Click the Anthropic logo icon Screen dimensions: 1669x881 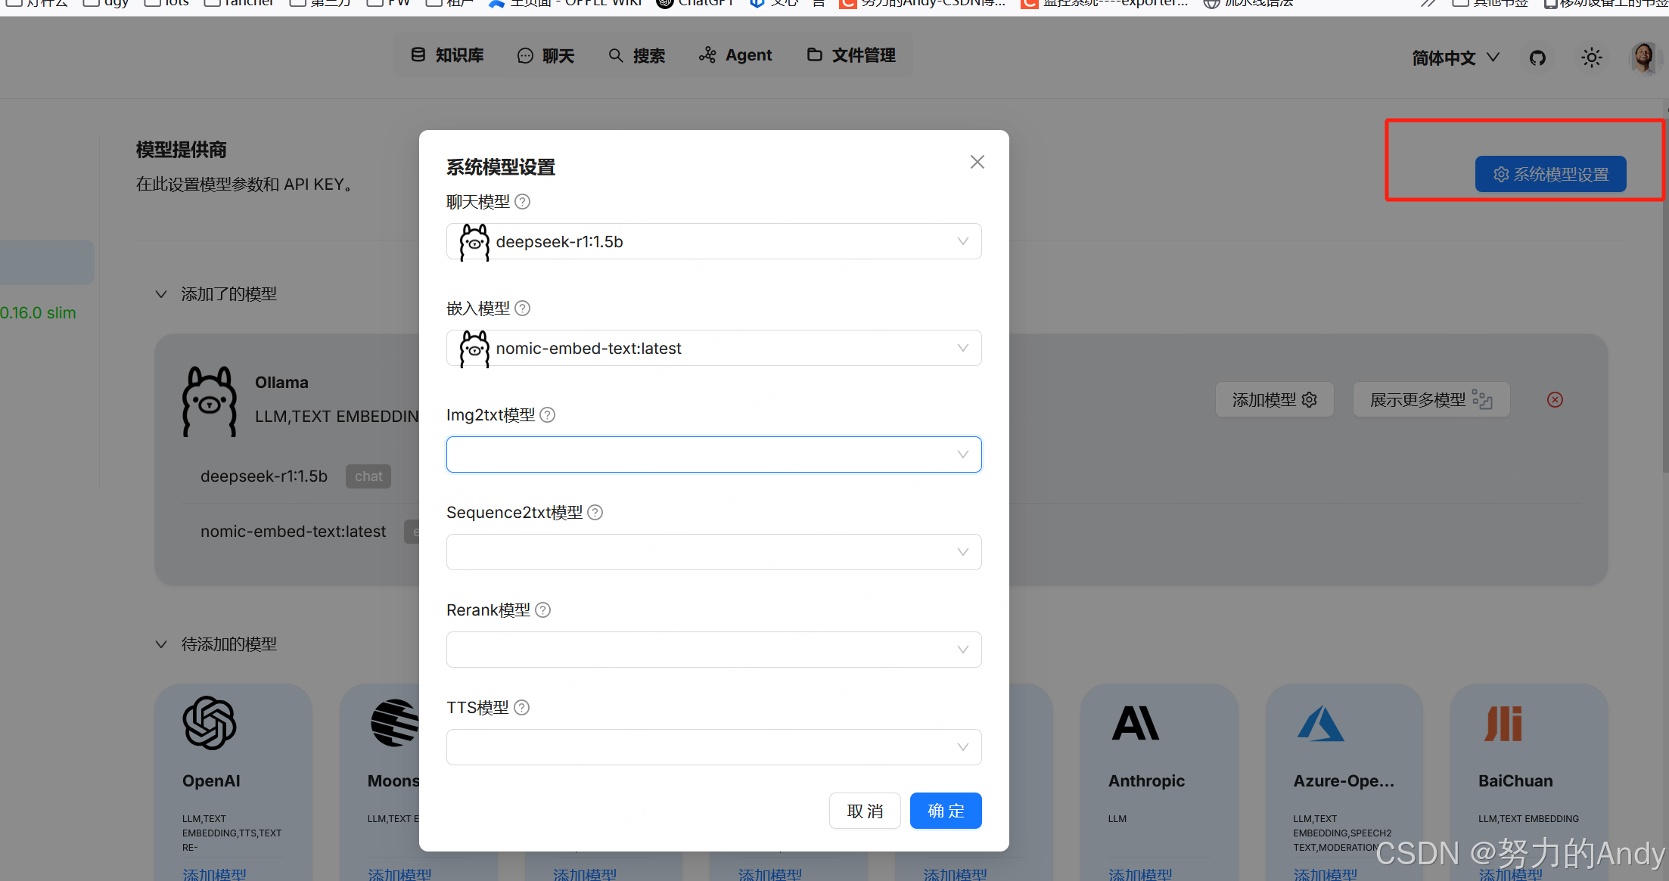pyautogui.click(x=1135, y=723)
